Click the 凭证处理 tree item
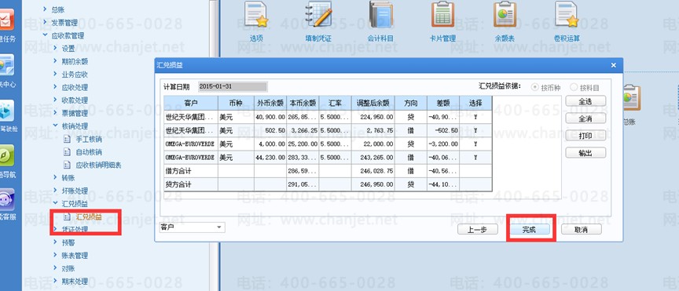Viewport: 679px width, 291px height. coord(75,230)
